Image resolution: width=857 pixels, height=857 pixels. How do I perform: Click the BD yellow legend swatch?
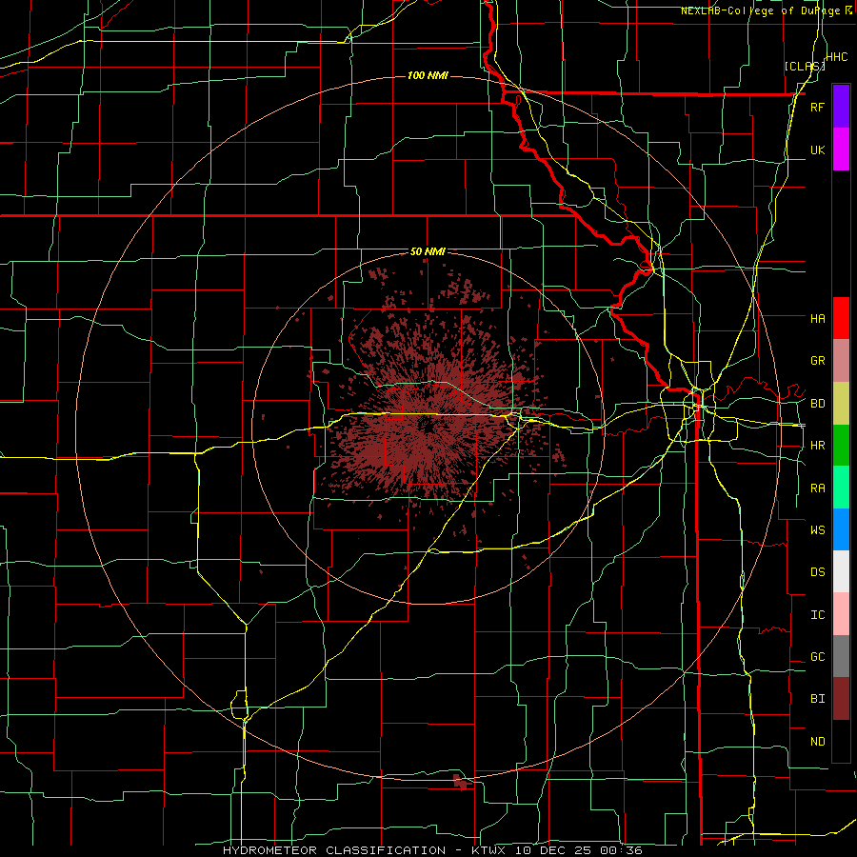pos(841,404)
